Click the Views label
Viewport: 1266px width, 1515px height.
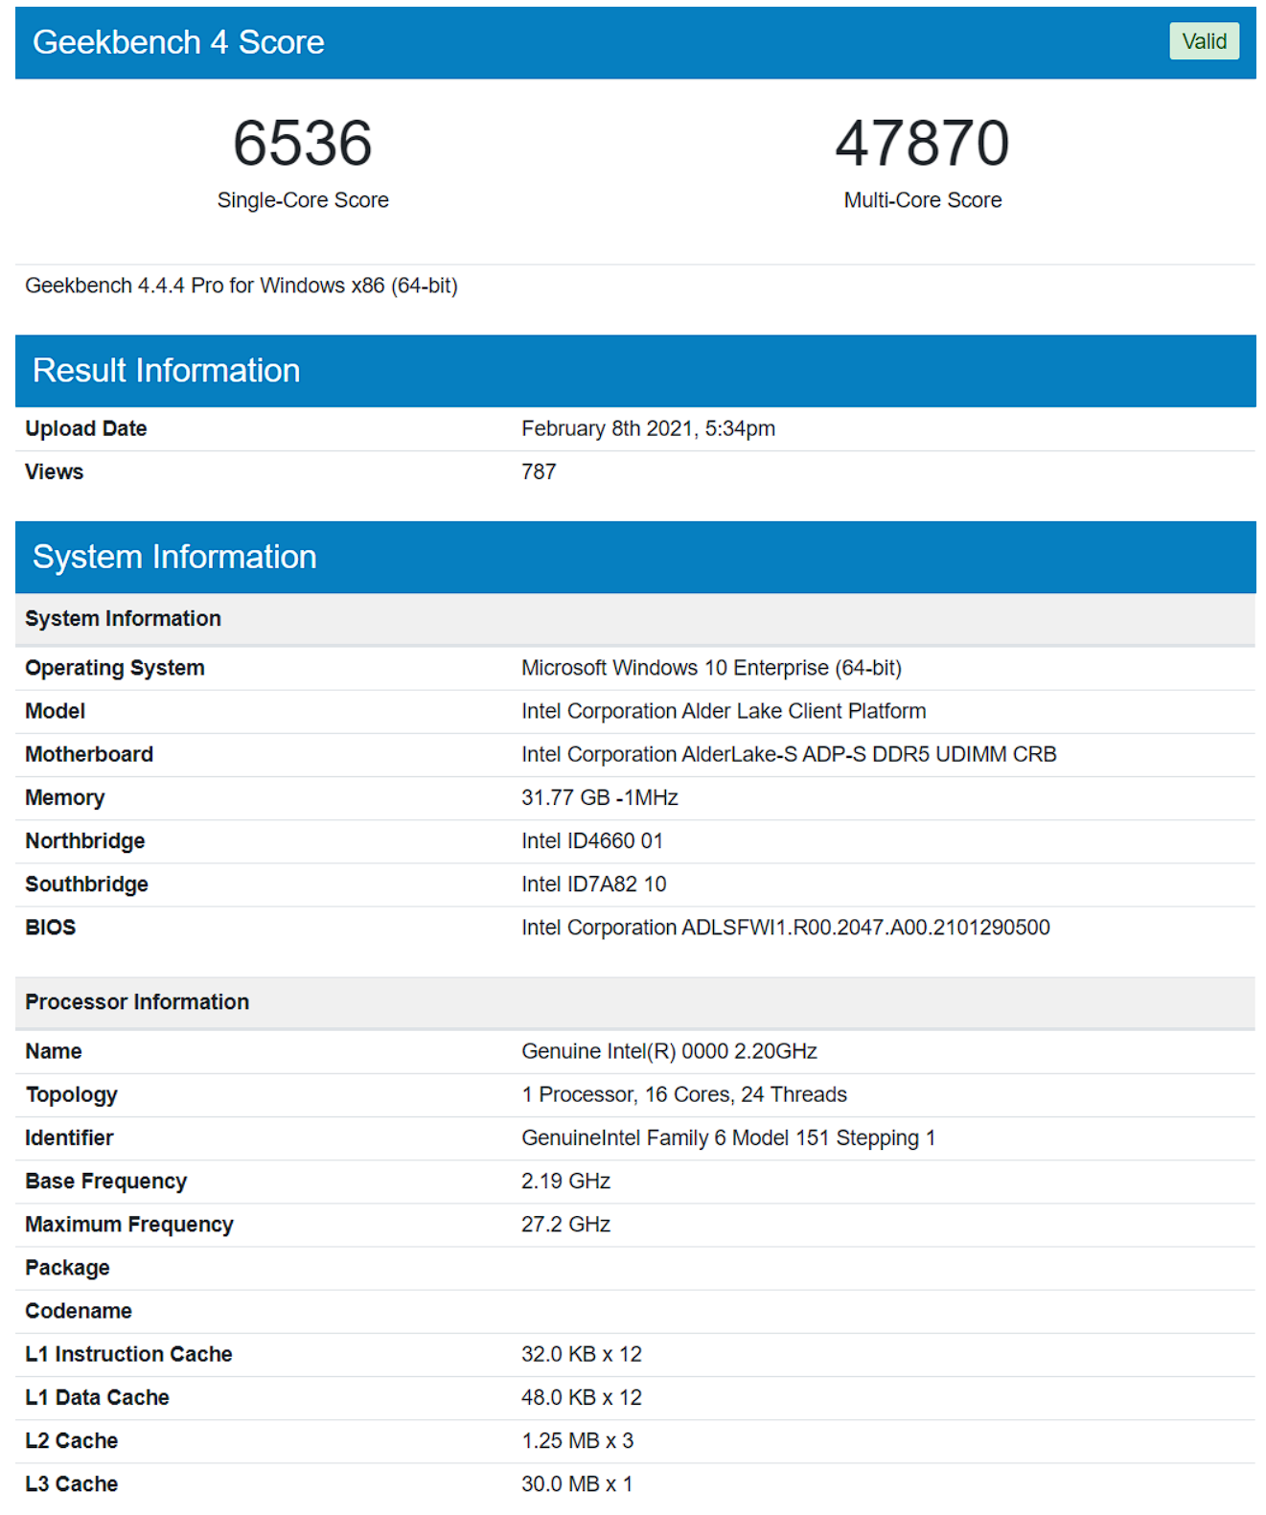click(x=55, y=471)
